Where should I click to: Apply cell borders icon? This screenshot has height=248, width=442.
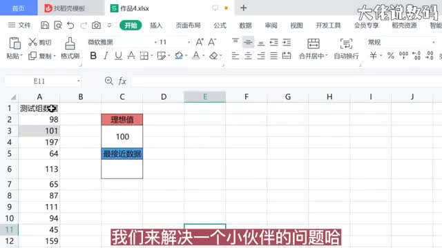[x=144, y=56]
